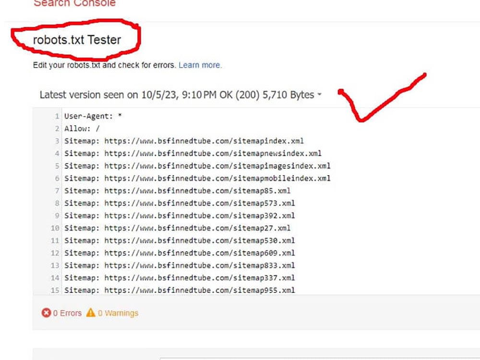Viewport: 480px width, 360px height.
Task: Click line number 15 in the gutter
Action: (x=55, y=290)
